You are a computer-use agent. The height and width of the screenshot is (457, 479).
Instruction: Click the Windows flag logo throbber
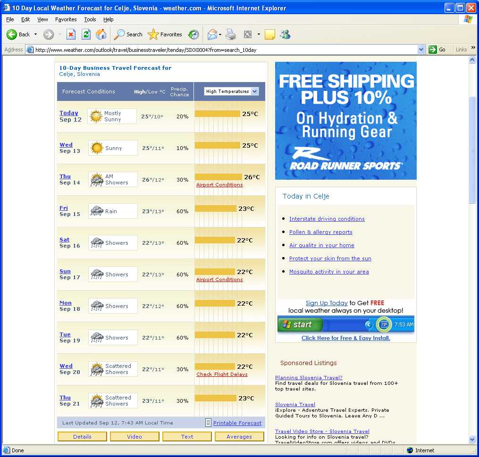tap(468, 19)
